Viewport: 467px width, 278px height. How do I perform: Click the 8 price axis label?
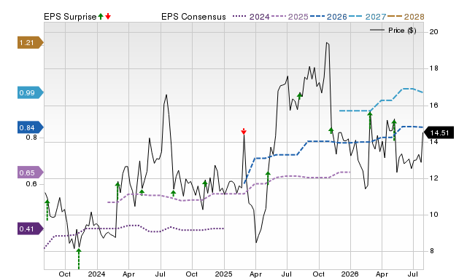432,251
